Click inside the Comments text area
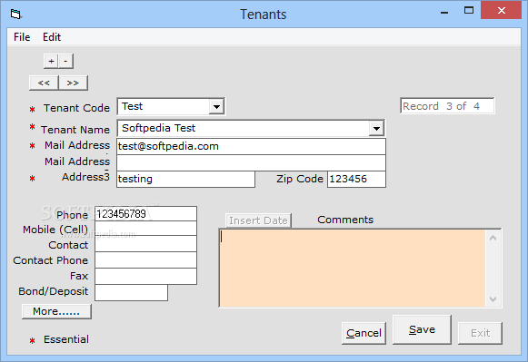The image size is (528, 362). pos(353,269)
